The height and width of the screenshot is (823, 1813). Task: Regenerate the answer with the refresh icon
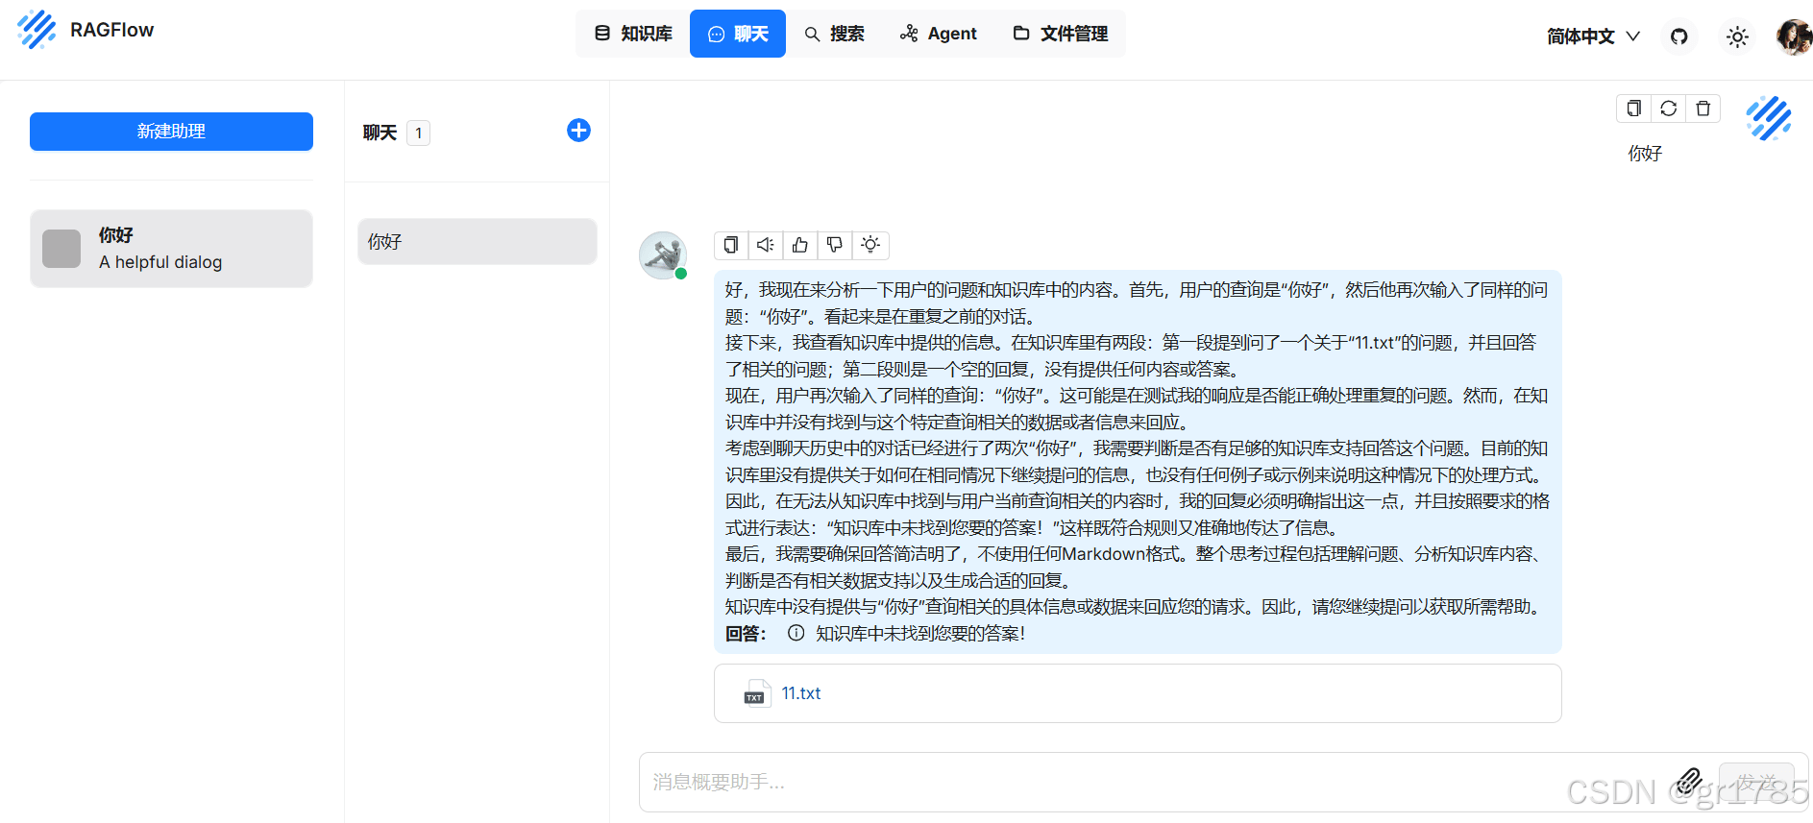click(x=1668, y=109)
